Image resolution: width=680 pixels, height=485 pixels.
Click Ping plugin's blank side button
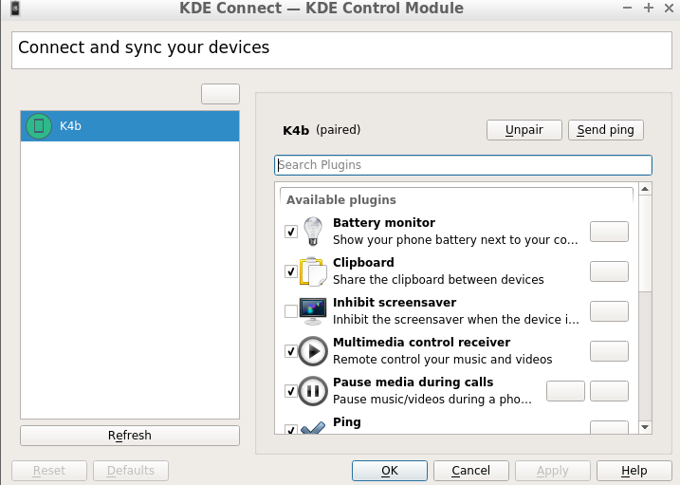click(x=609, y=427)
